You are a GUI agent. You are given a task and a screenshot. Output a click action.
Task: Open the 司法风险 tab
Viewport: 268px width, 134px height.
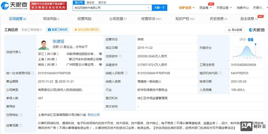click(x=51, y=19)
